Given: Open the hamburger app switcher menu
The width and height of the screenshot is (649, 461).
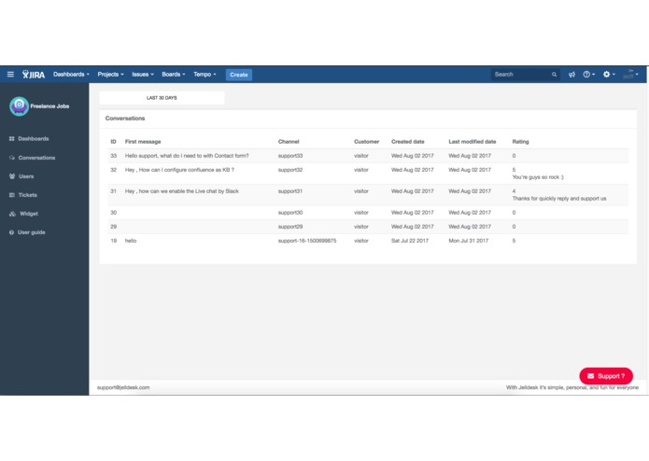Looking at the screenshot, I should [x=10, y=75].
